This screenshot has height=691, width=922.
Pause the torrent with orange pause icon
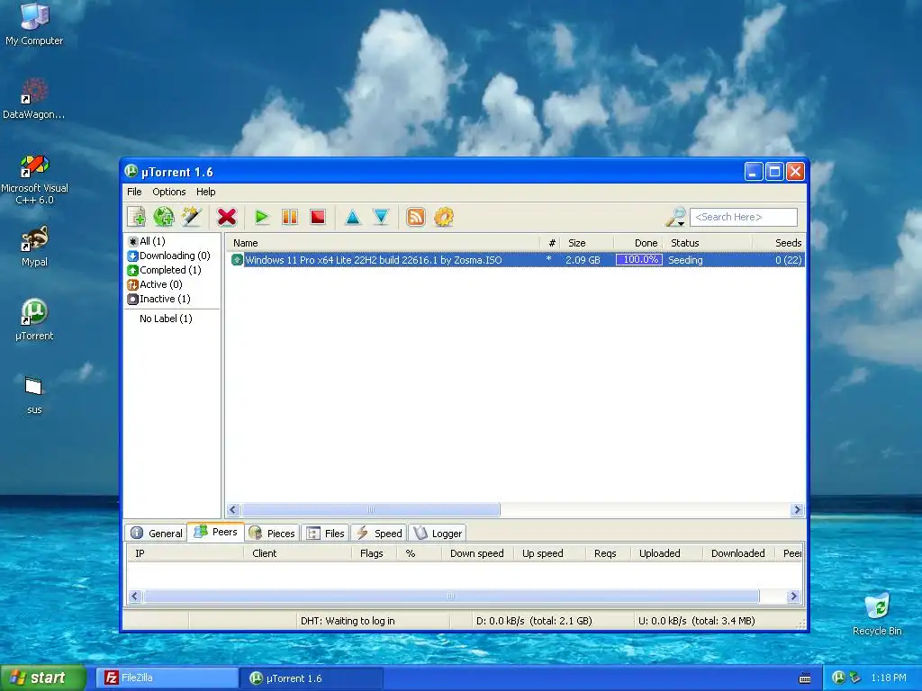coord(290,217)
